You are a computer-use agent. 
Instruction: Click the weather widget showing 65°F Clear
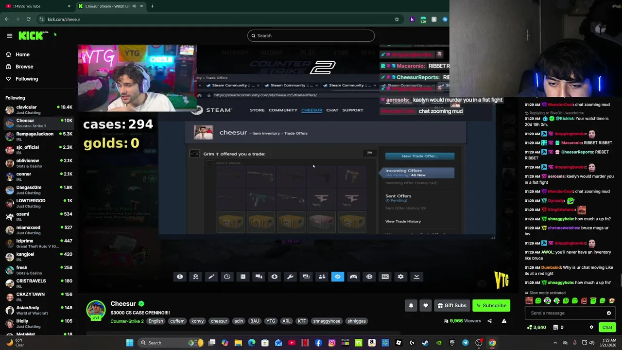click(15, 343)
